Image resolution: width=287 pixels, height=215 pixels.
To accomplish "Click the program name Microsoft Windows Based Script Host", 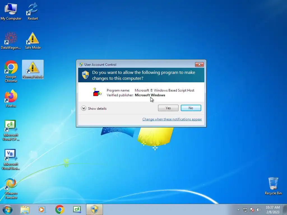I will click(x=165, y=90).
